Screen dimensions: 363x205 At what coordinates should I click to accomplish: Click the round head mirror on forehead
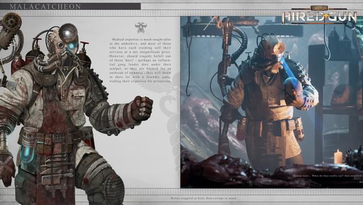(68, 33)
